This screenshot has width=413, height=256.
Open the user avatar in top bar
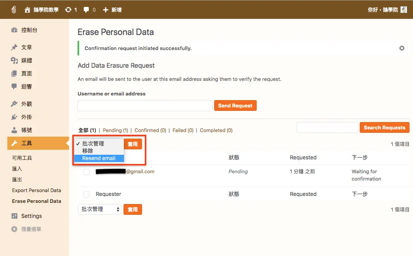(x=404, y=10)
